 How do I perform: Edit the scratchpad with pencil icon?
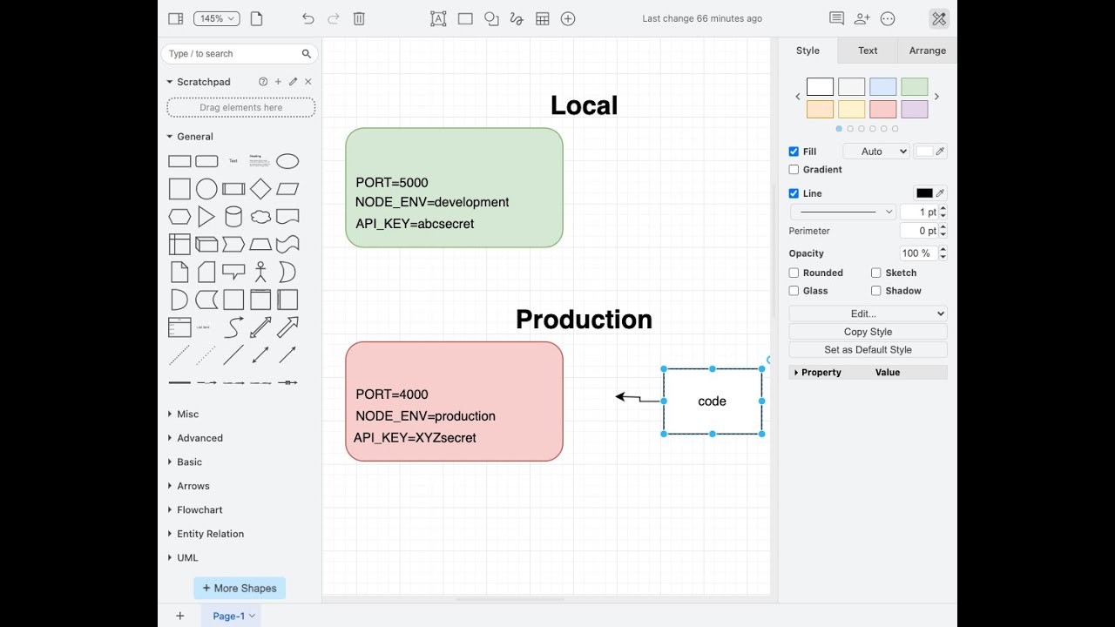pos(293,82)
